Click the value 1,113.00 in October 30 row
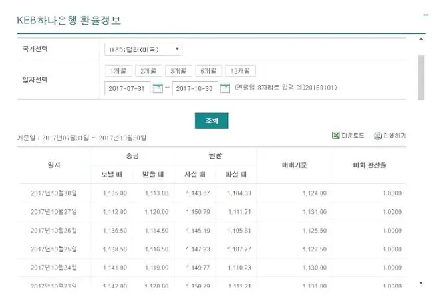The width and height of the screenshot is (443, 303). 157,193
